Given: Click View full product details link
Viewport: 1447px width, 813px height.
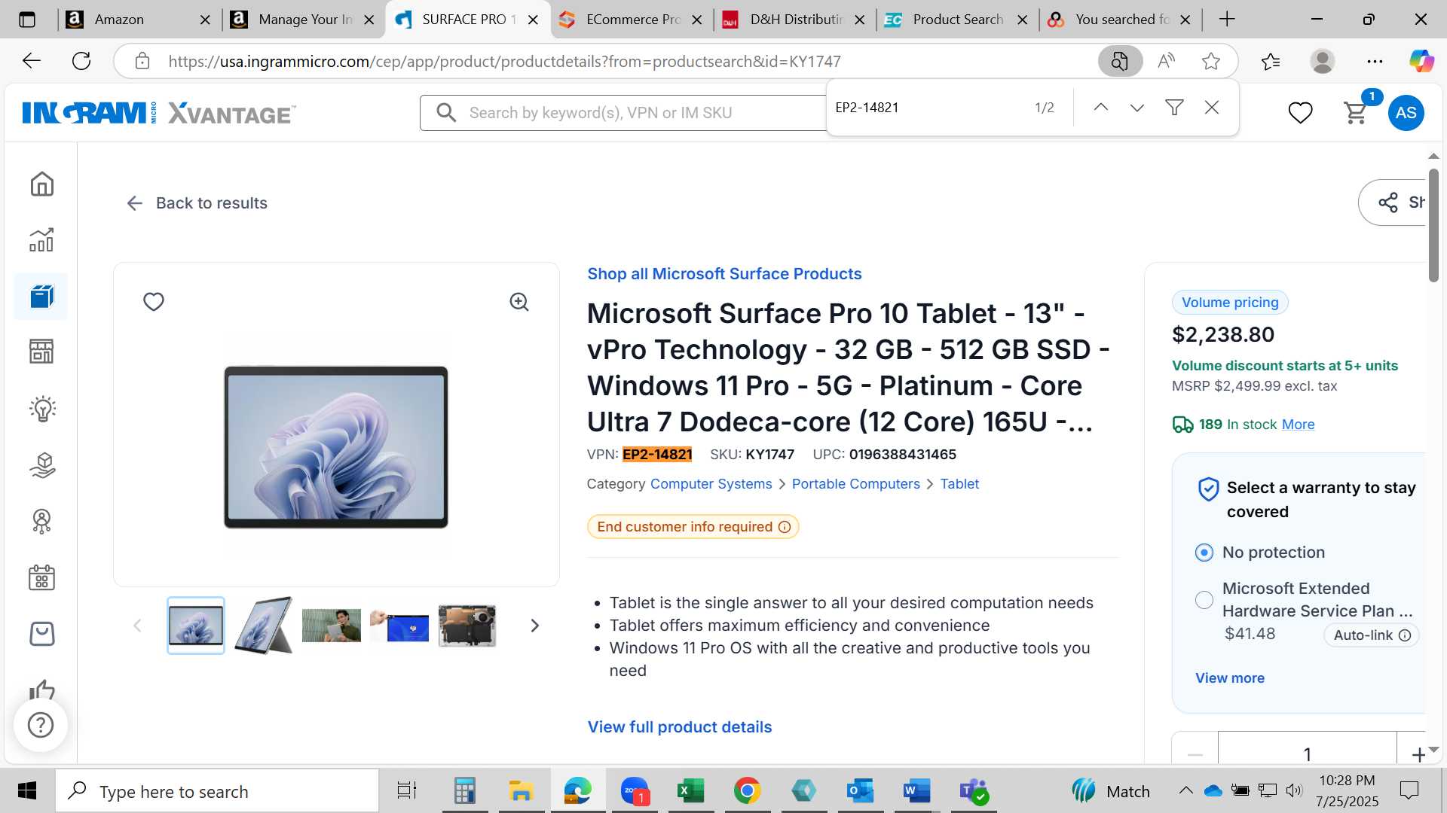Looking at the screenshot, I should tap(680, 727).
